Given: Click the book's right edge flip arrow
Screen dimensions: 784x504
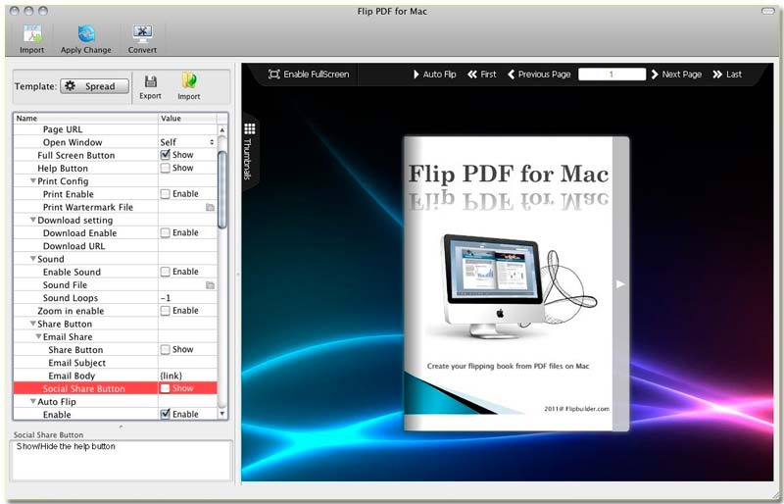Looking at the screenshot, I should click(620, 283).
